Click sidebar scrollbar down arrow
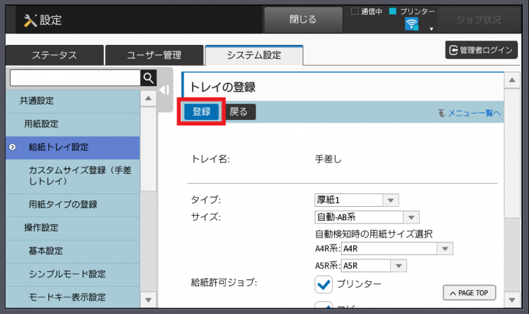Viewport: 529px width, 314px height. click(x=149, y=300)
